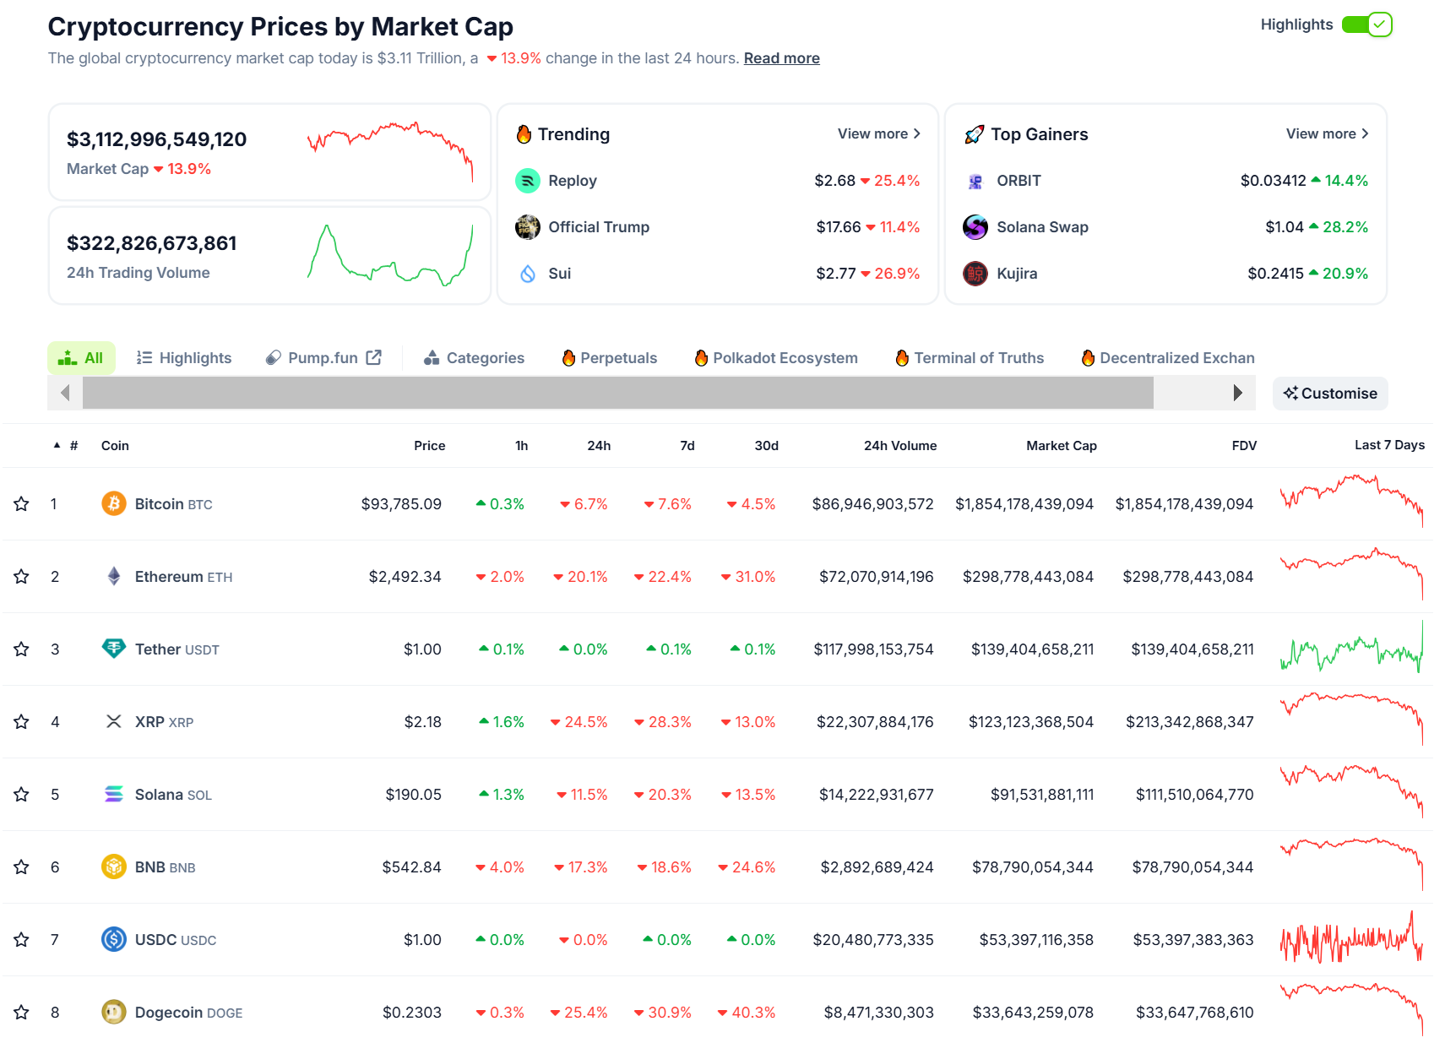1445x1043 pixels.
Task: Sort table by 24h Volume header
Action: point(899,445)
